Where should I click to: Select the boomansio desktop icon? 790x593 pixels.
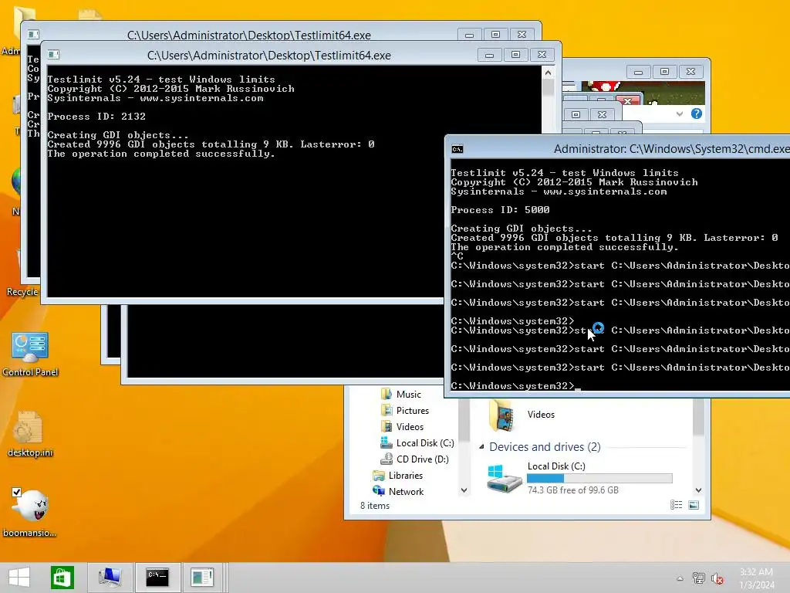point(30,513)
